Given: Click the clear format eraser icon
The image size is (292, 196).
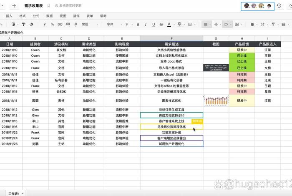Looking at the screenshot, I should click(31, 24).
